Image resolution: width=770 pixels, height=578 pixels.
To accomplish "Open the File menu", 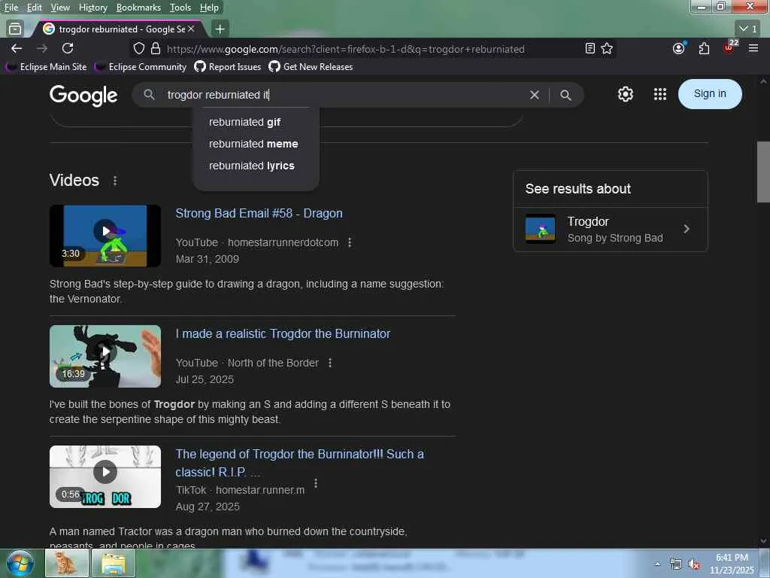I will point(11,8).
